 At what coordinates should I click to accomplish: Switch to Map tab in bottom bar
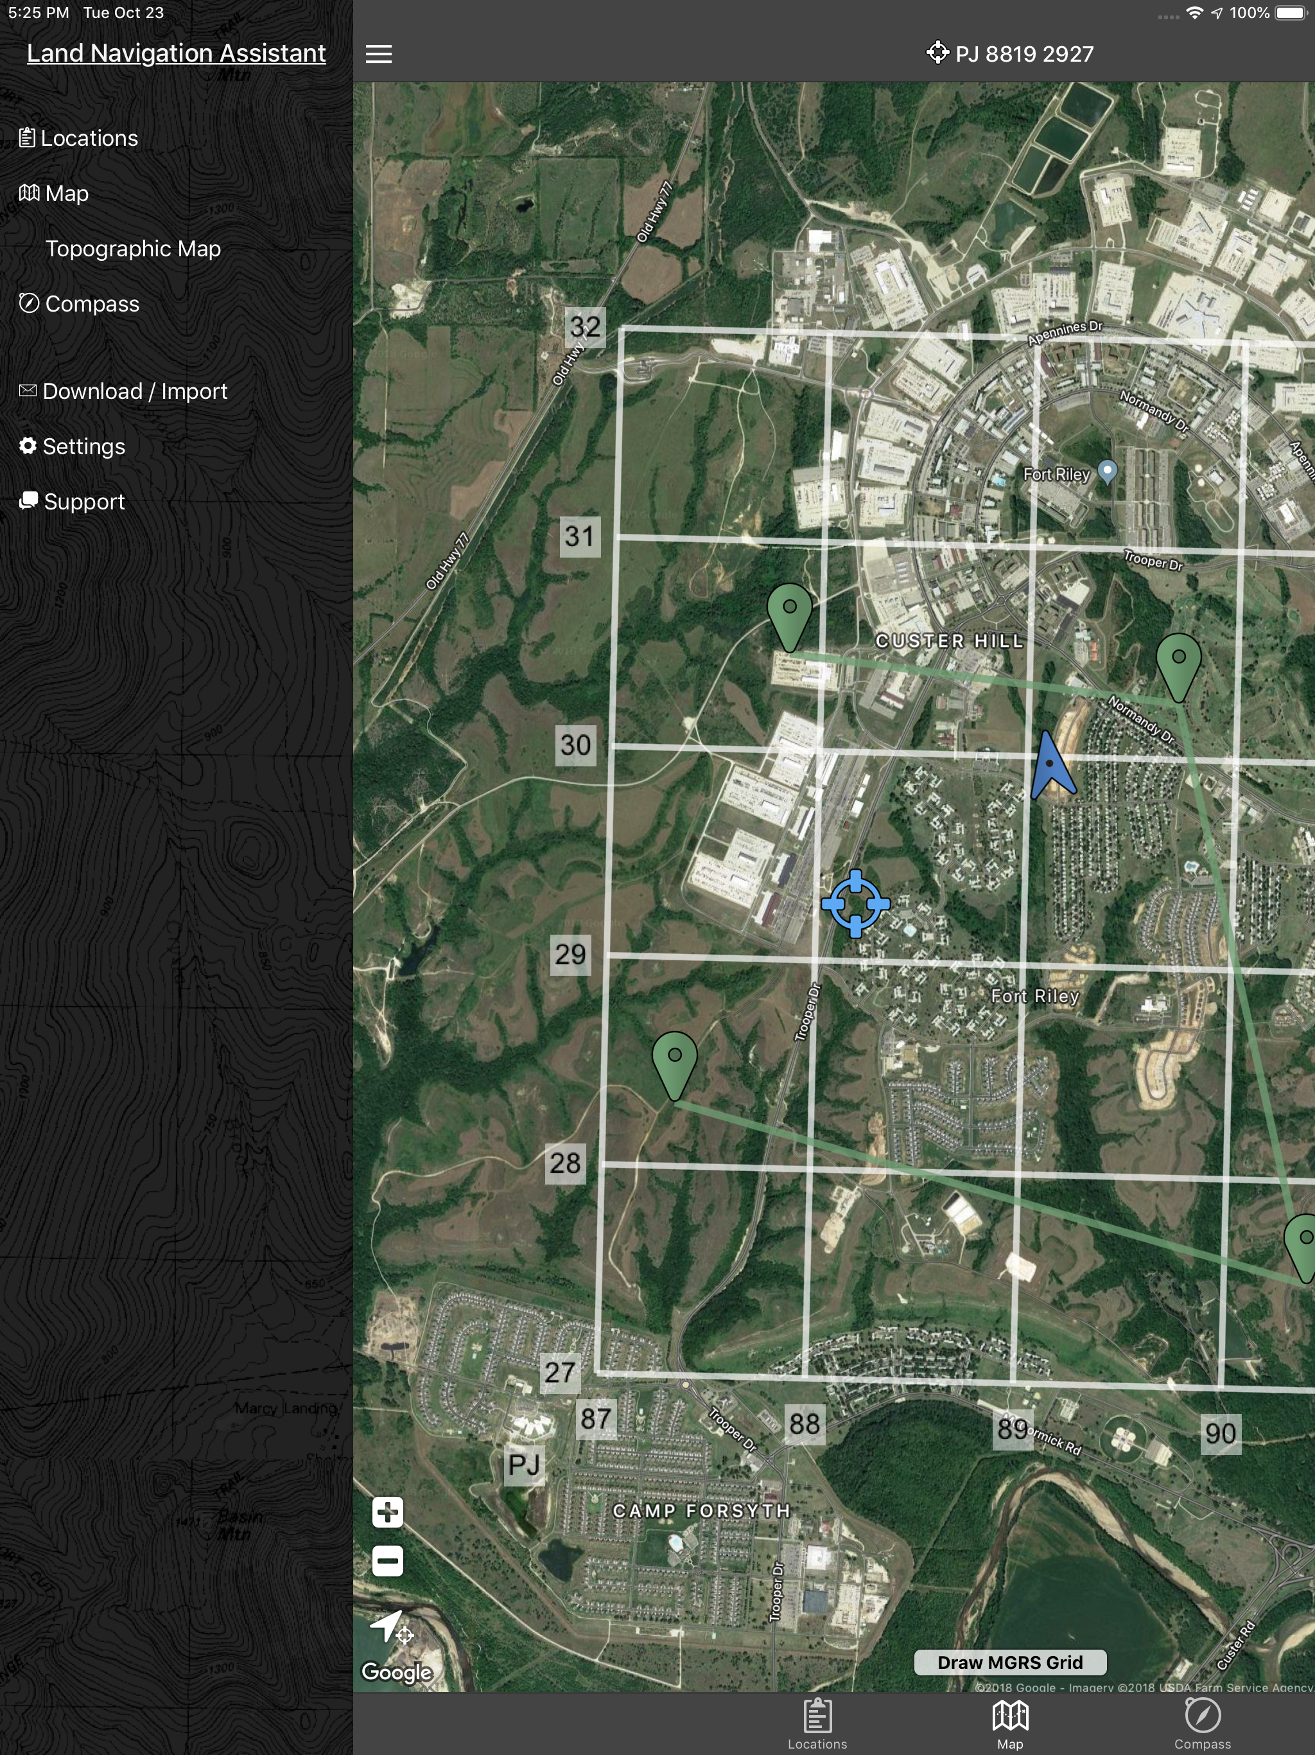(x=1009, y=1722)
